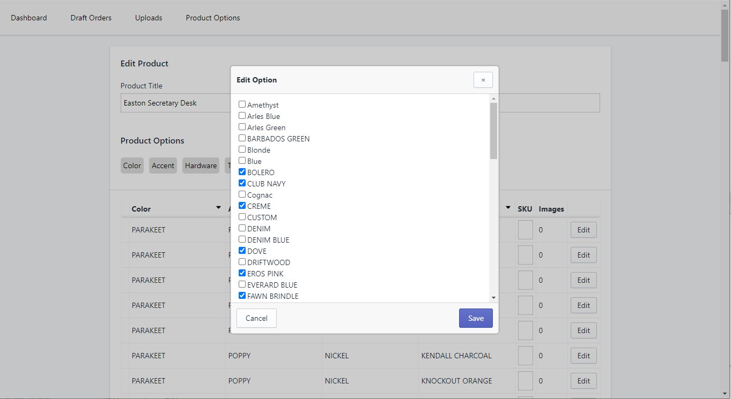Select the BARBADOS GREEN checkbox
The height and width of the screenshot is (399, 731).
[x=242, y=139]
